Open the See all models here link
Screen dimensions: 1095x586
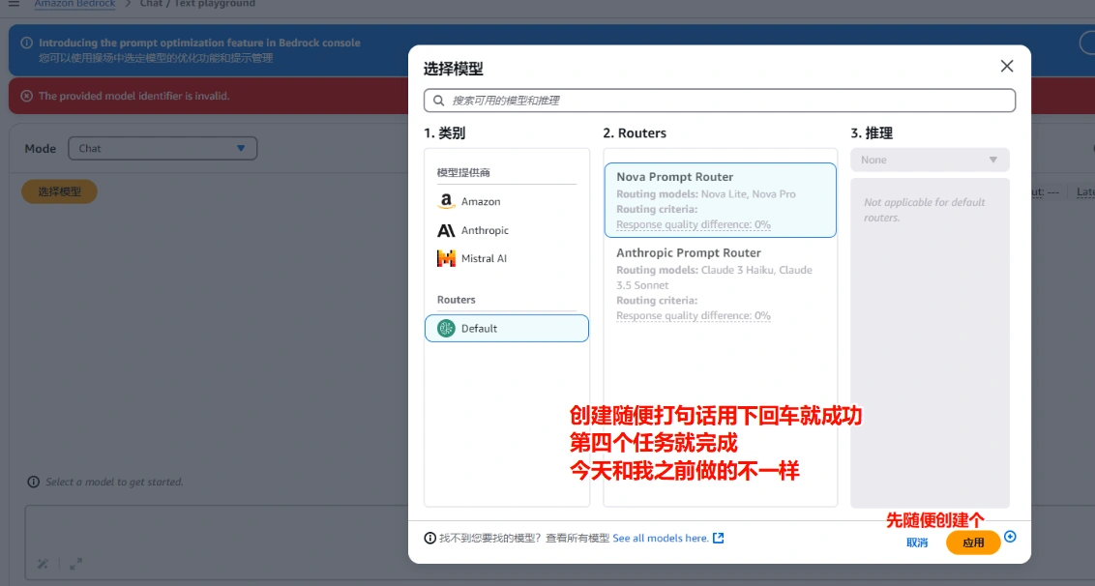coord(660,538)
